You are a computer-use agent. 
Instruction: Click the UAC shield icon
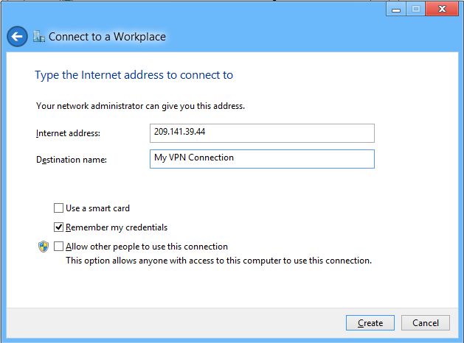(x=44, y=247)
